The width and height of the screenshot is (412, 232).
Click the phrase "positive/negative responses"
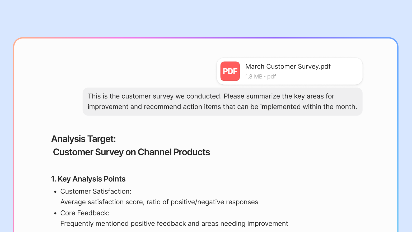[214, 202]
